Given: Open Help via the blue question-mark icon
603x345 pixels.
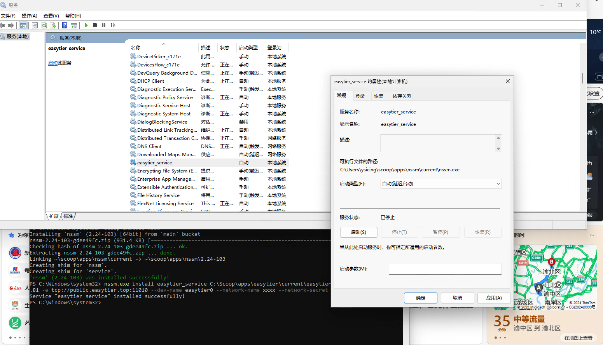Looking at the screenshot, I should [x=65, y=25].
